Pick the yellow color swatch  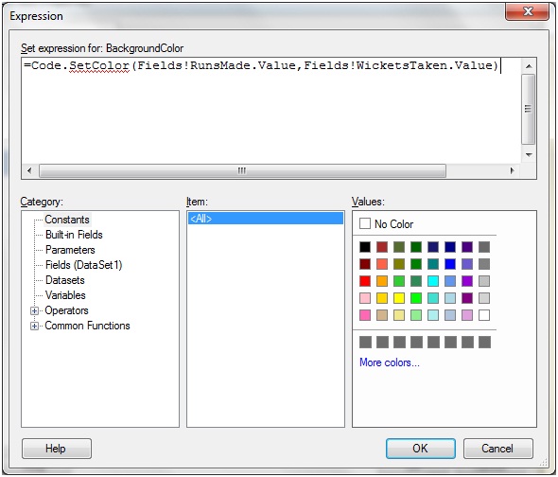(x=399, y=298)
